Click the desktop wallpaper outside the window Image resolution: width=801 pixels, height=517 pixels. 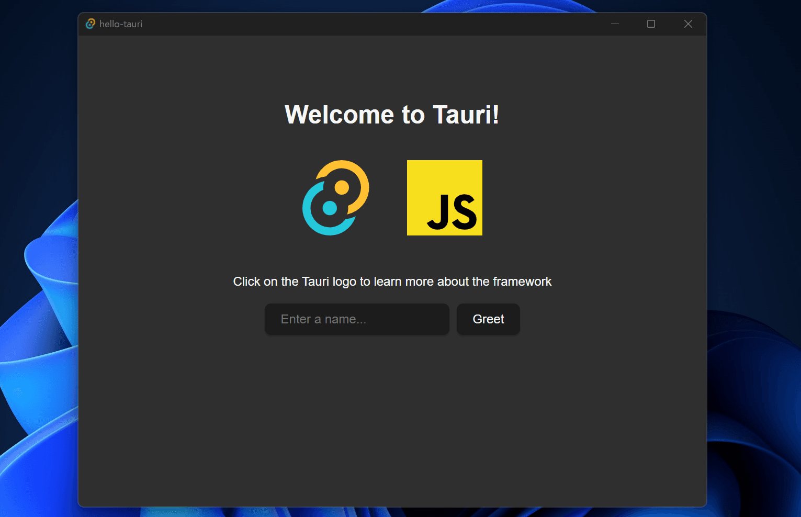[37, 262]
